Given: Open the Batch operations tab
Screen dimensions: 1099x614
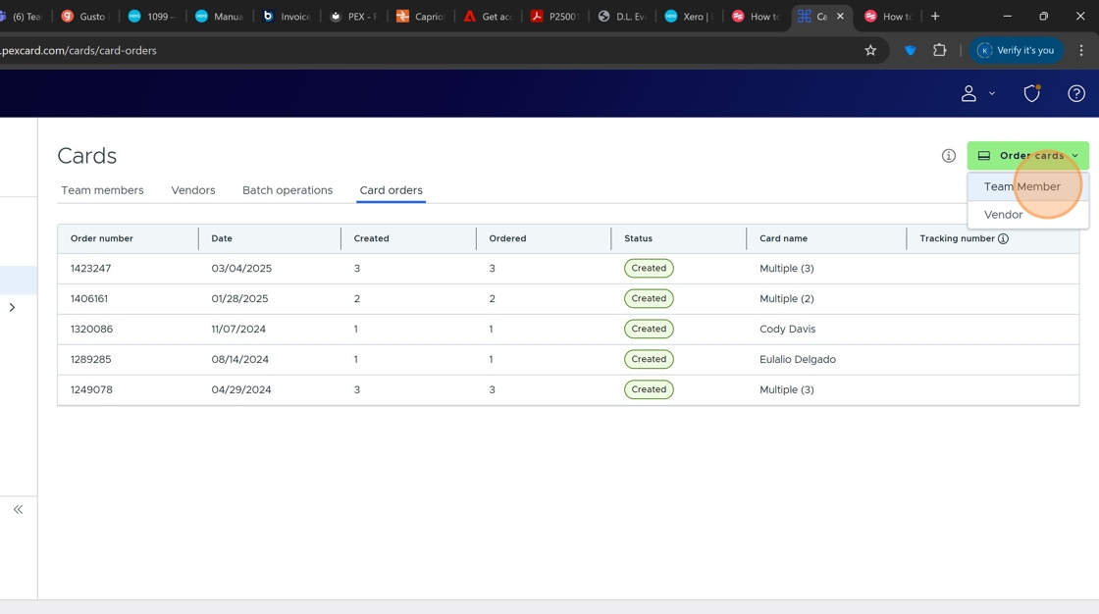Looking at the screenshot, I should point(288,190).
